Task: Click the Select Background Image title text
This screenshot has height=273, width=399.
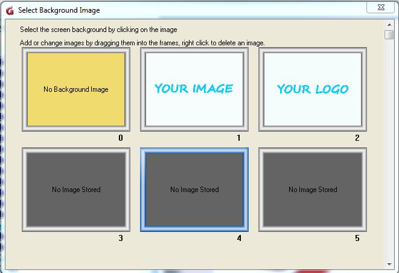Action: click(59, 10)
